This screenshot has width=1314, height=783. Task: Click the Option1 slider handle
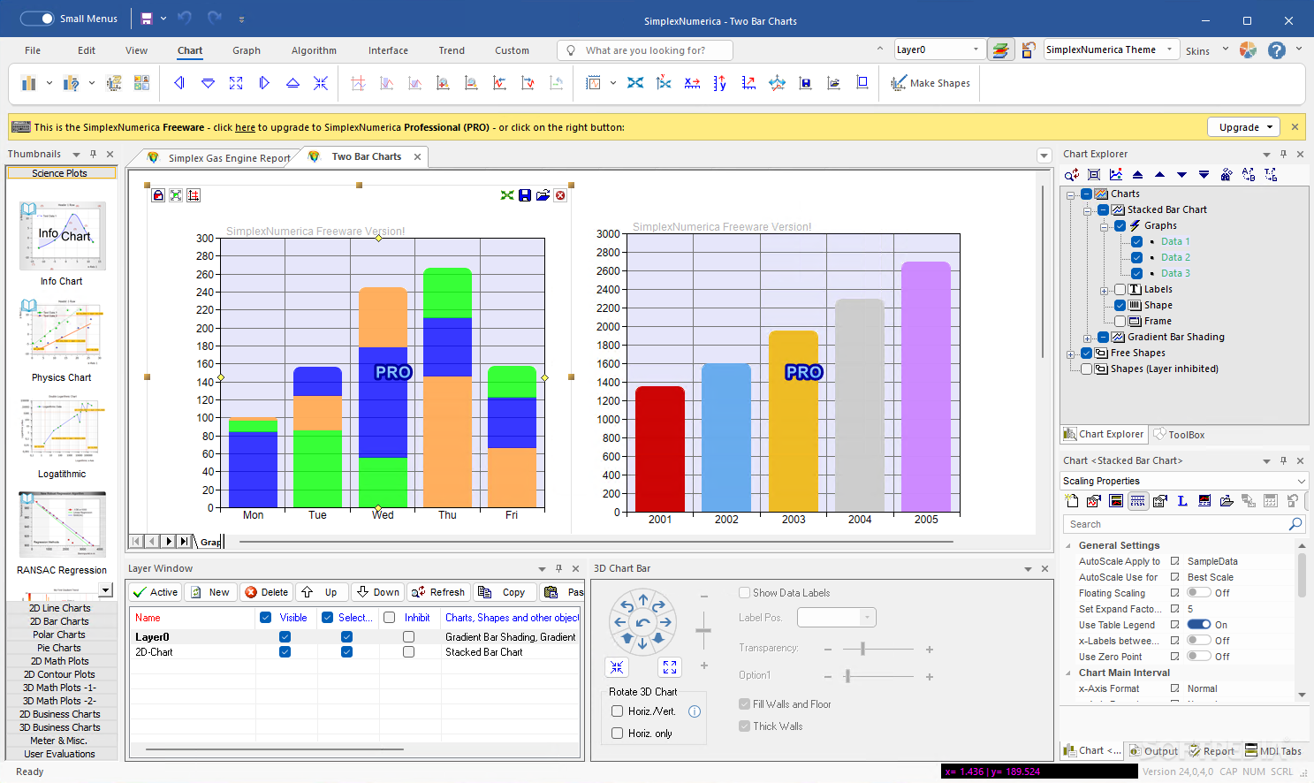coord(847,677)
